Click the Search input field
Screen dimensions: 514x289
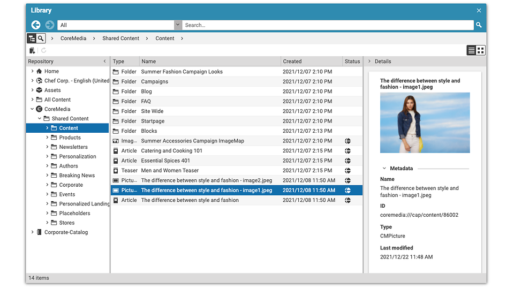pyautogui.click(x=328, y=25)
